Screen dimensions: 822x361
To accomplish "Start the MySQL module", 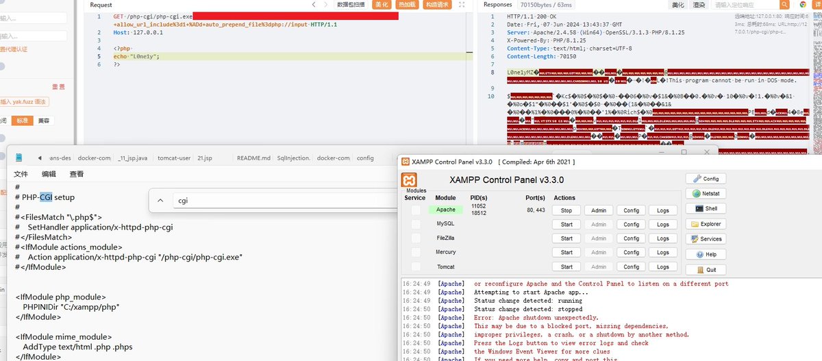I will click(x=566, y=224).
